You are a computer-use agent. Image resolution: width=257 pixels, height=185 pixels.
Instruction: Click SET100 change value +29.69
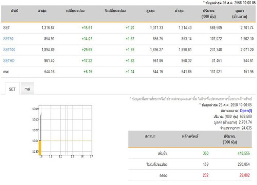click(x=87, y=50)
